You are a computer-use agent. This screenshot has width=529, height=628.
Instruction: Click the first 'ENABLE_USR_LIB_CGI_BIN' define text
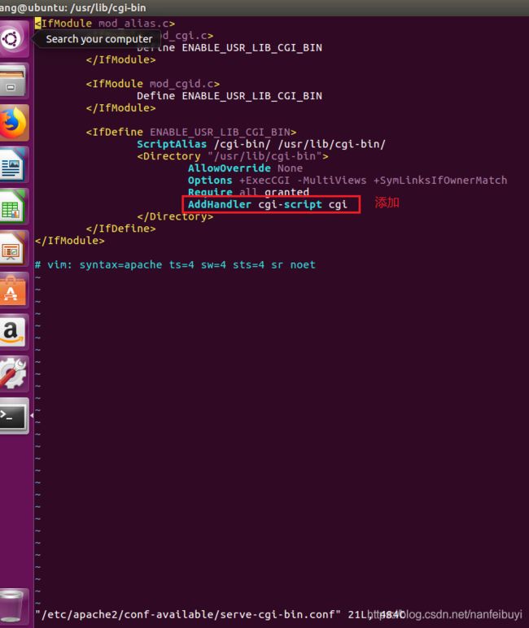point(251,48)
